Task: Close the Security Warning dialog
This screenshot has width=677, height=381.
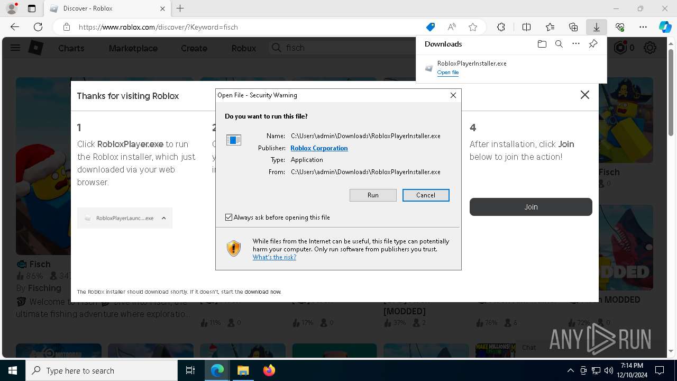Action: click(x=453, y=95)
